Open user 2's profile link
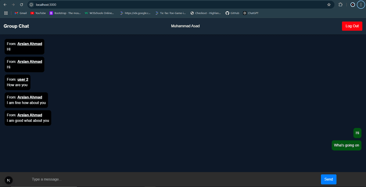This screenshot has height=187, width=366. [23, 79]
